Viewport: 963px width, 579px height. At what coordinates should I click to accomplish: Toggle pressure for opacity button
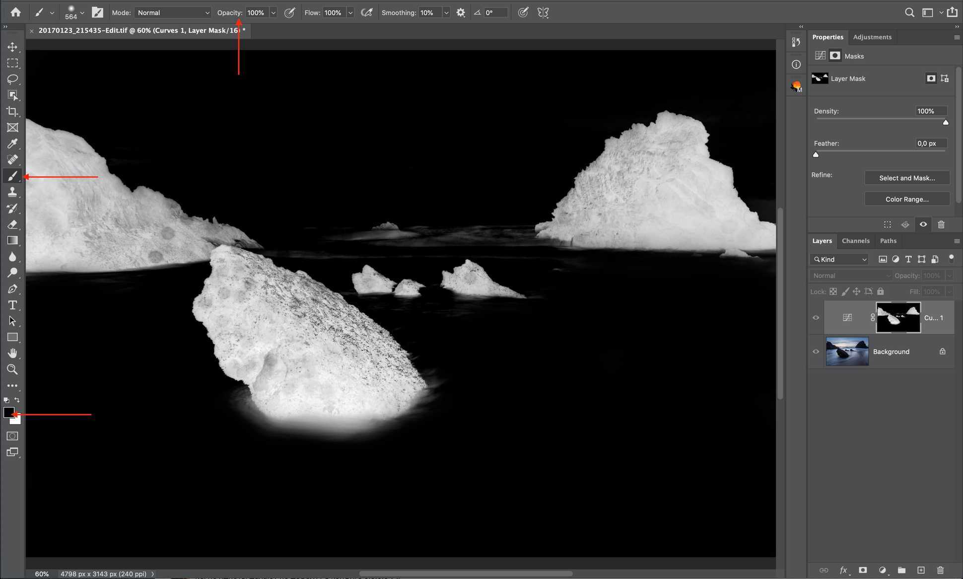point(289,12)
